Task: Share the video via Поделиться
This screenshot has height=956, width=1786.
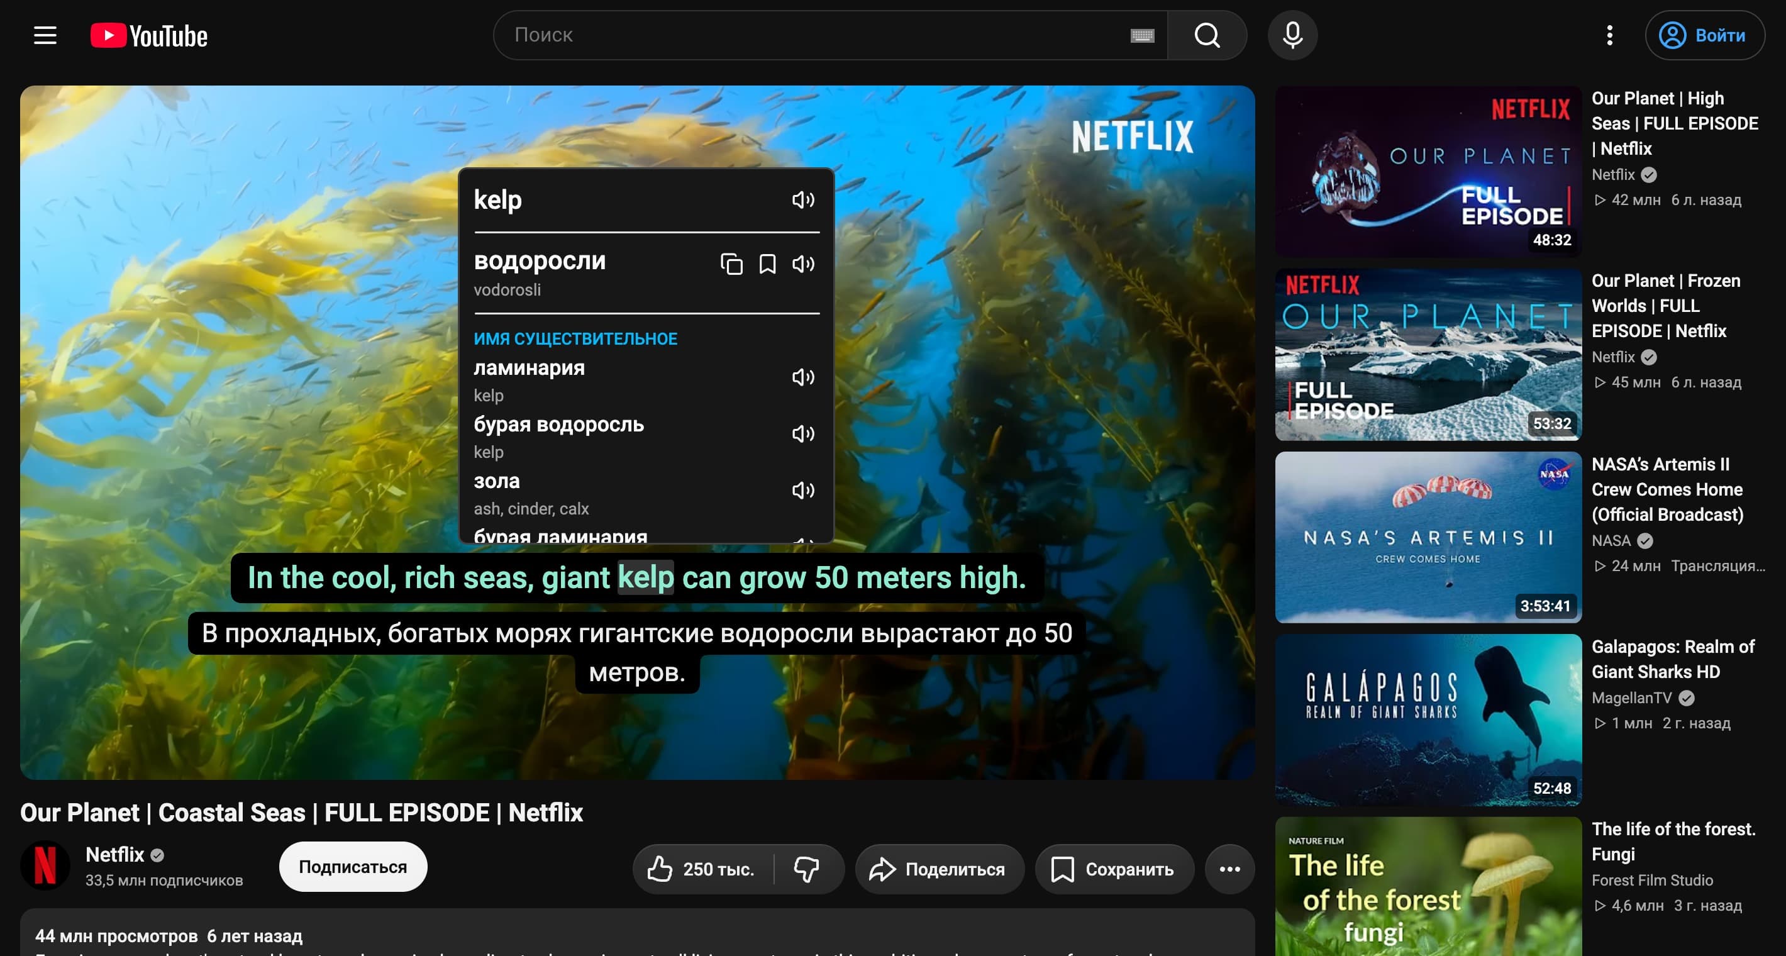Action: tap(940, 869)
